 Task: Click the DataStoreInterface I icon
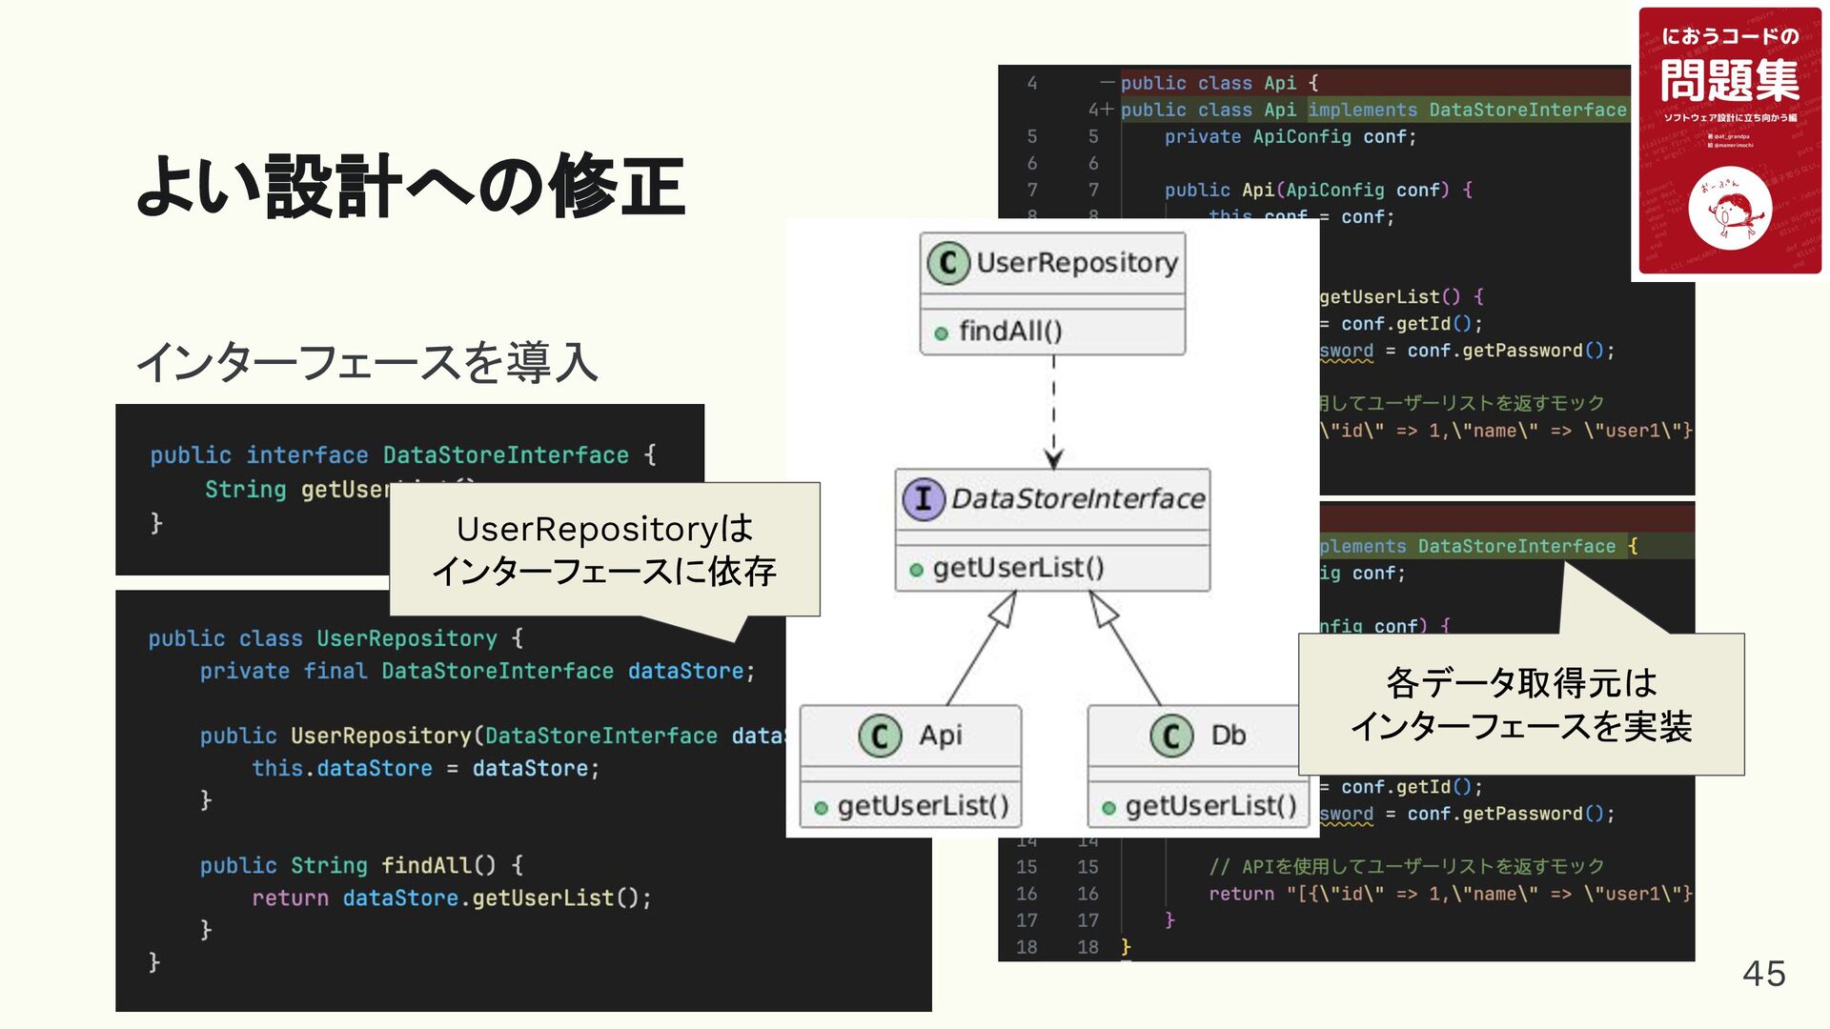923,498
